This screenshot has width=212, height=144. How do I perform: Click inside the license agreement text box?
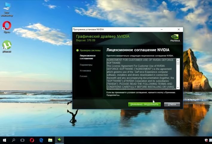coord(141,74)
